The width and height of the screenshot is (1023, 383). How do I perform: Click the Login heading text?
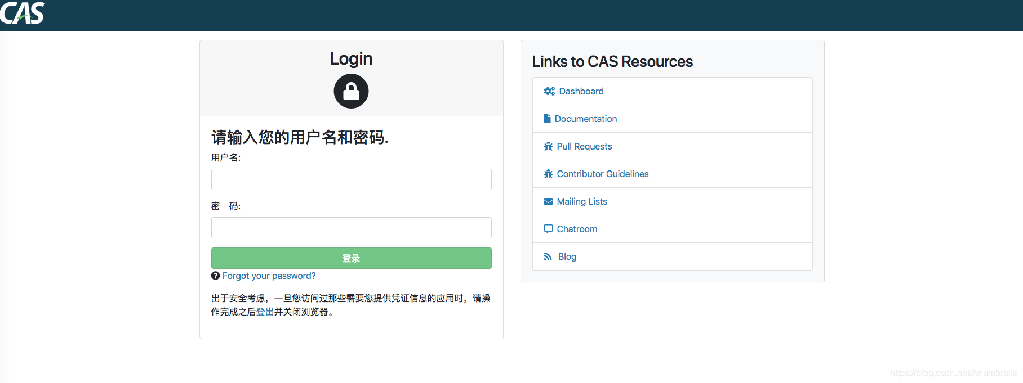351,58
